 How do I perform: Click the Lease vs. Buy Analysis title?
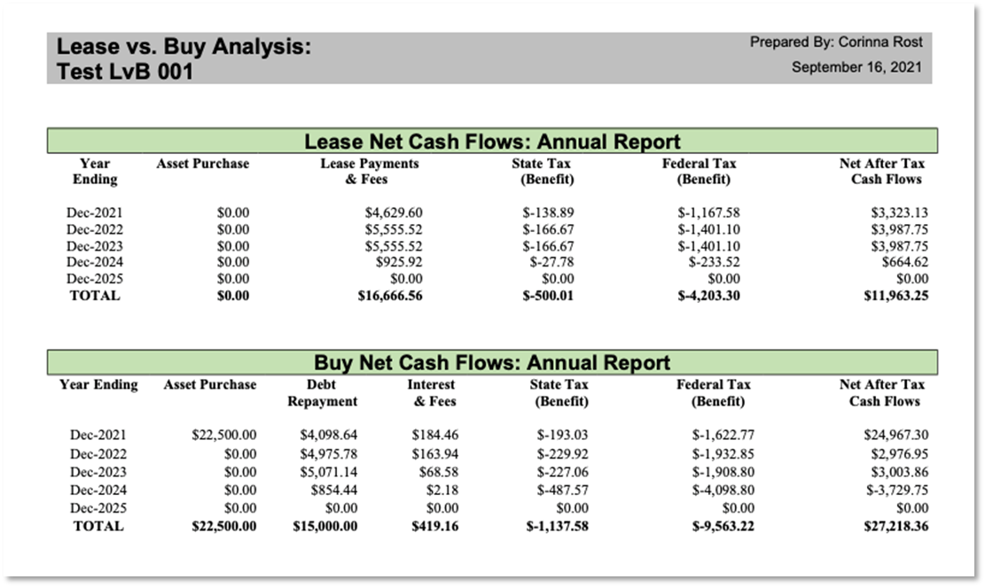pyautogui.click(x=184, y=46)
